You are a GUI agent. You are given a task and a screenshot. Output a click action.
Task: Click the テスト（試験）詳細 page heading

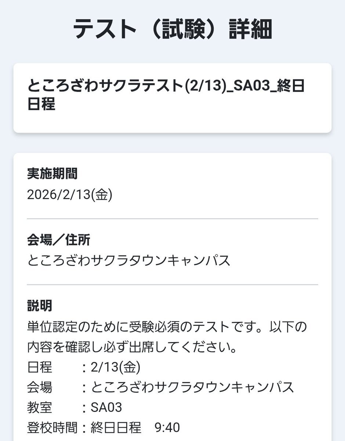pos(172,29)
